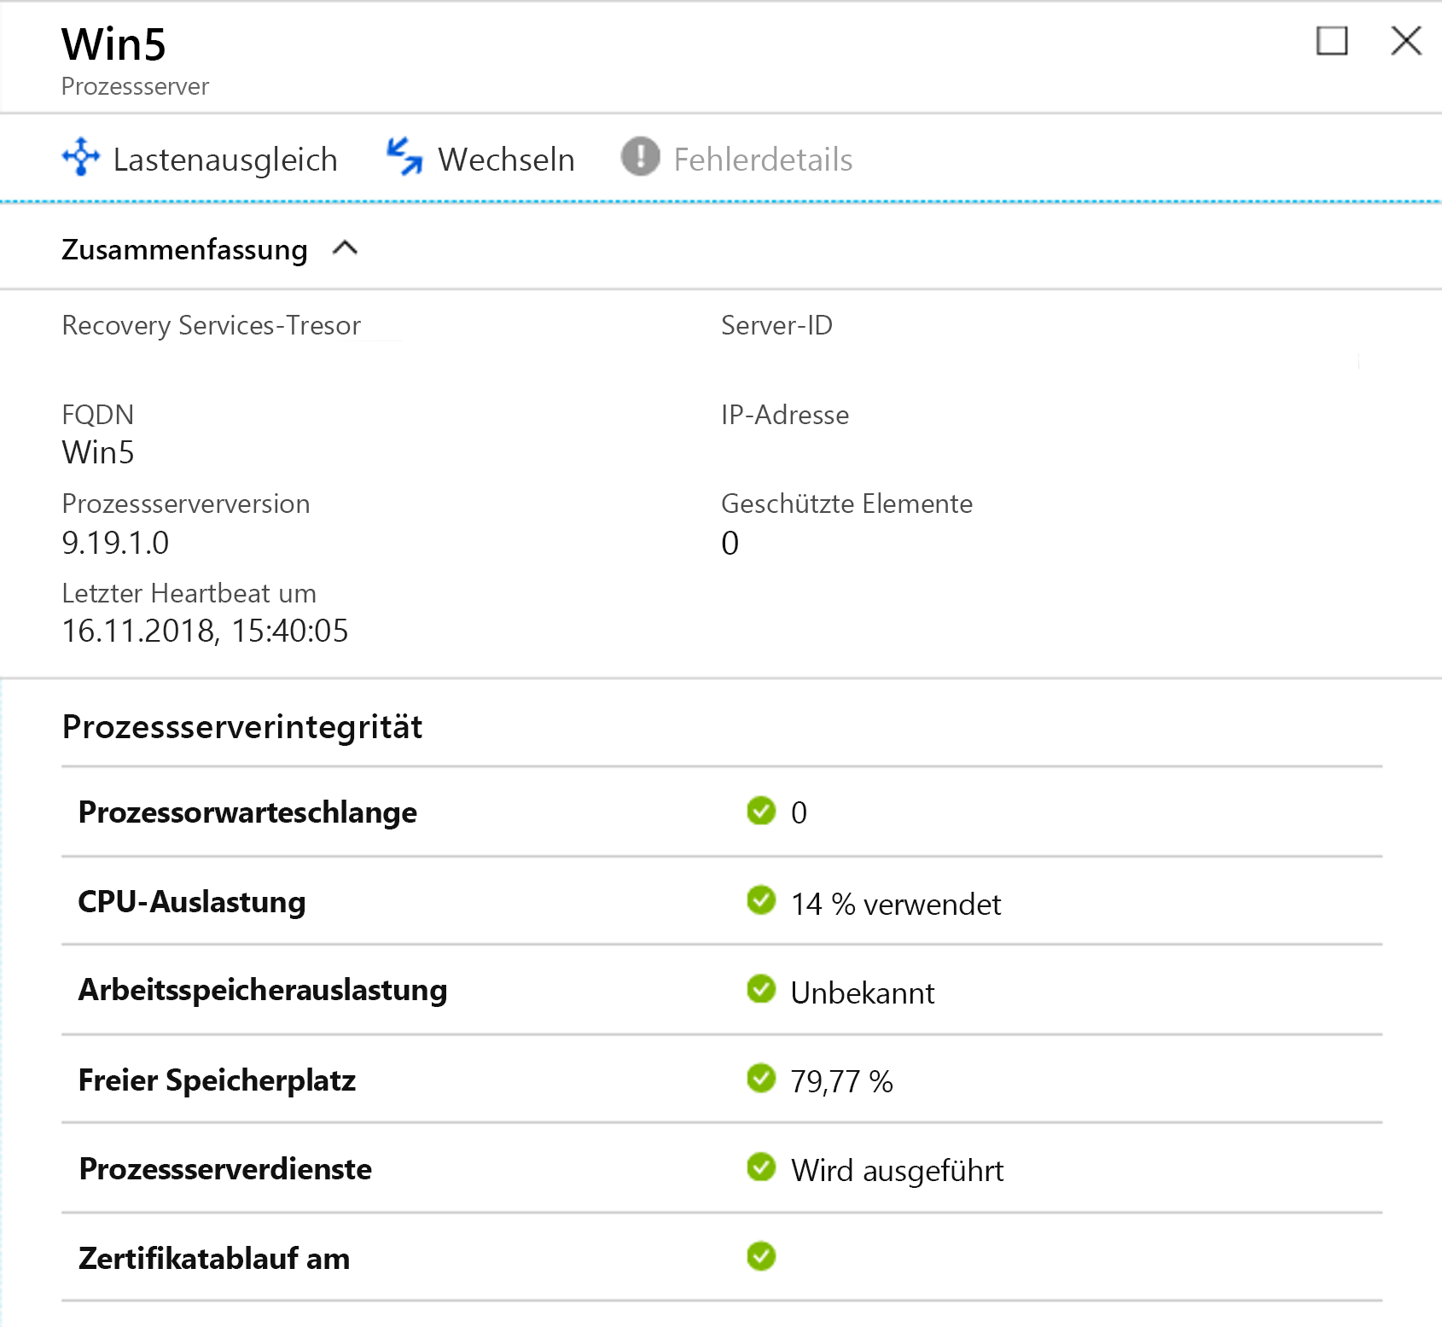Click the Unbekannt memory value

[x=863, y=992]
